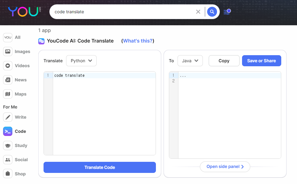Open the Shop bag icon
This screenshot has height=184, width=297.
(x=8, y=174)
